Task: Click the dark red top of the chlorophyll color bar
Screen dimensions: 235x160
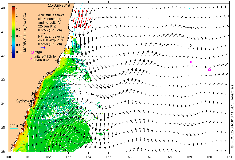Action: [x=14, y=7]
